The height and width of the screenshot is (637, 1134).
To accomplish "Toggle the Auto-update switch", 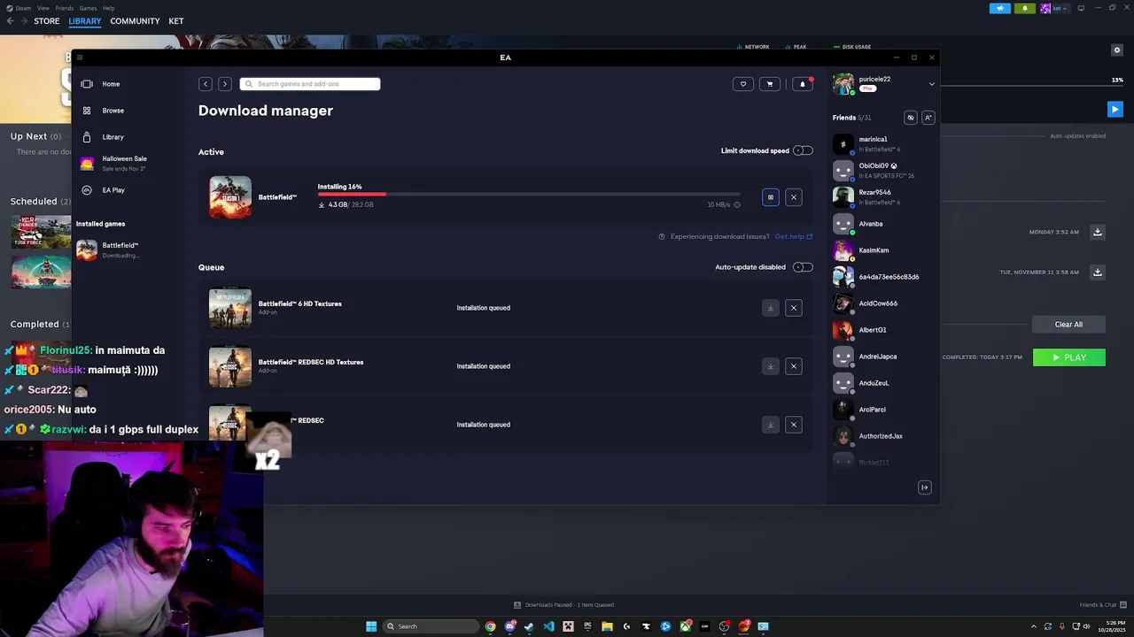I will [803, 267].
